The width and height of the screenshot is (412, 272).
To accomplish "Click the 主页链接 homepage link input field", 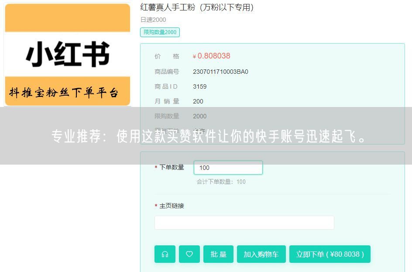I will (244, 222).
